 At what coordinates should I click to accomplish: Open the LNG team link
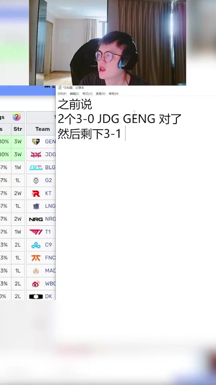[x=50, y=206]
